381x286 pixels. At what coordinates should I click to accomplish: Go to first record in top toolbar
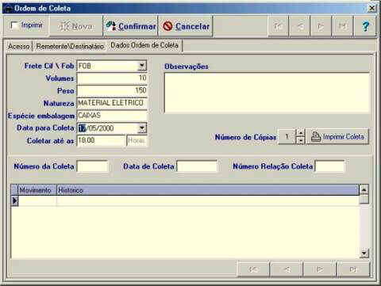(x=279, y=26)
